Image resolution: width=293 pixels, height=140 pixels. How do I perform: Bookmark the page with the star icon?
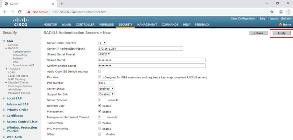click(x=272, y=12)
